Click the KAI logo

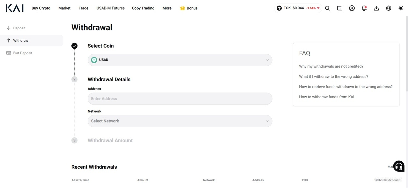[15, 8]
